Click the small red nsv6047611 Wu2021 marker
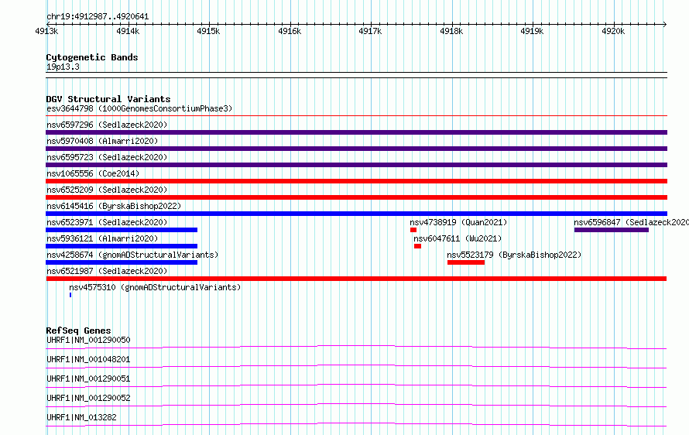Screen dimensions: 689x435 pyautogui.click(x=417, y=246)
